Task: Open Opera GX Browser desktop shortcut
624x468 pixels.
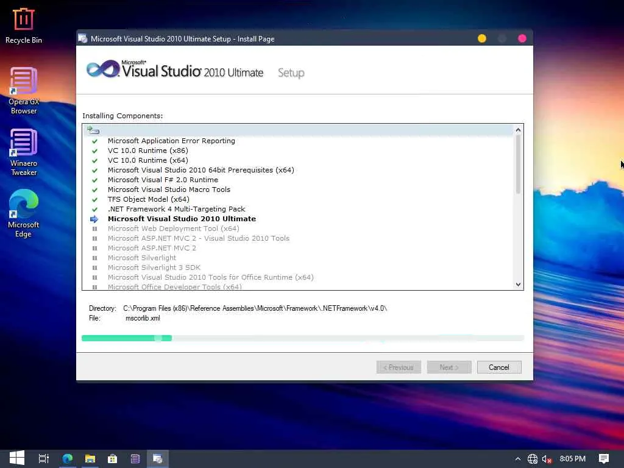Action: click(24, 91)
